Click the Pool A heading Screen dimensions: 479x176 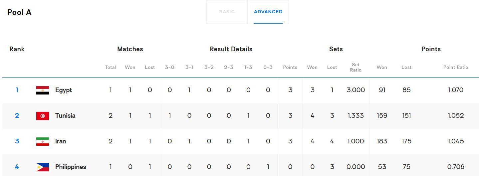pos(20,12)
